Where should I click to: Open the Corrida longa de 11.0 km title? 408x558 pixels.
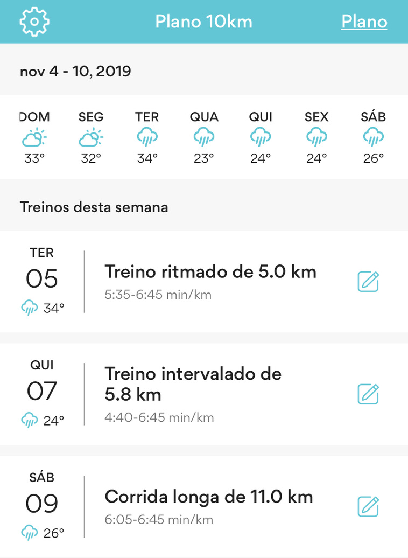(208, 497)
